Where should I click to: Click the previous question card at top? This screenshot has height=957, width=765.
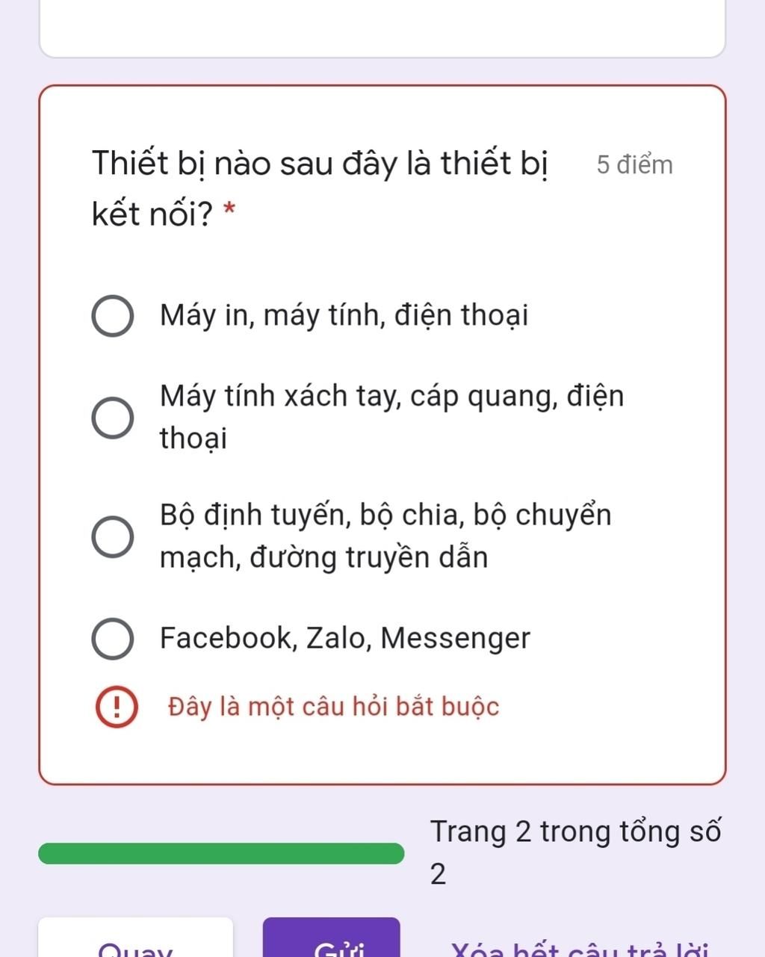point(382,28)
